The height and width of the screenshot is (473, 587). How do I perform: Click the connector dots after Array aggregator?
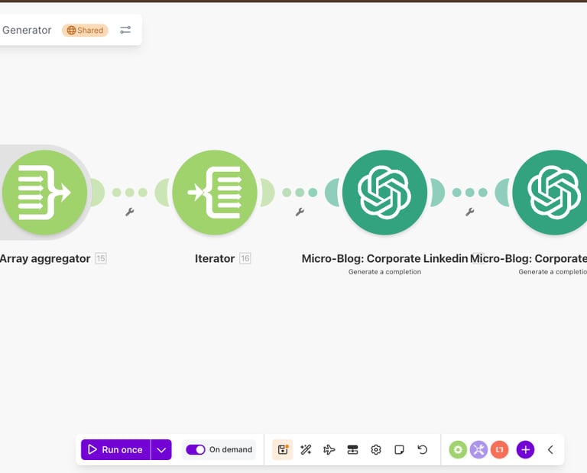tap(129, 193)
